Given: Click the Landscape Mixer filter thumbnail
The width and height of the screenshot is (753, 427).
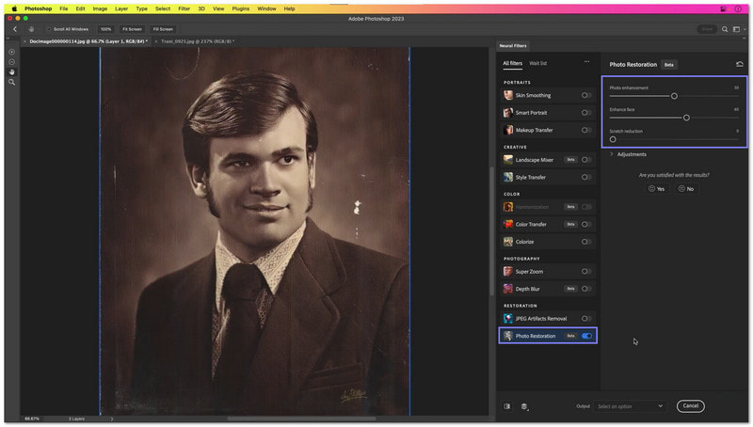Looking at the screenshot, I should [508, 160].
